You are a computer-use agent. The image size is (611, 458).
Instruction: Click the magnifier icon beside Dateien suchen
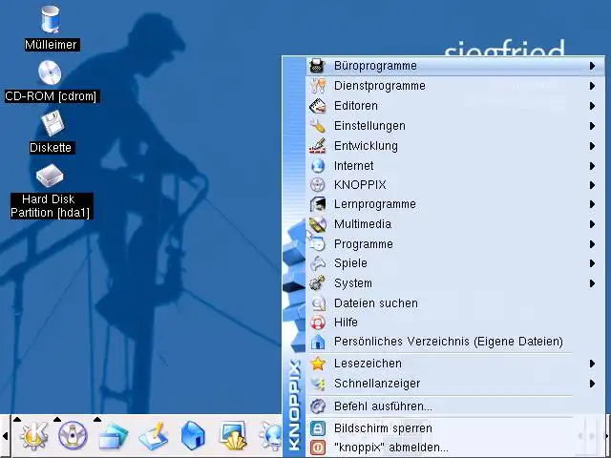[318, 303]
